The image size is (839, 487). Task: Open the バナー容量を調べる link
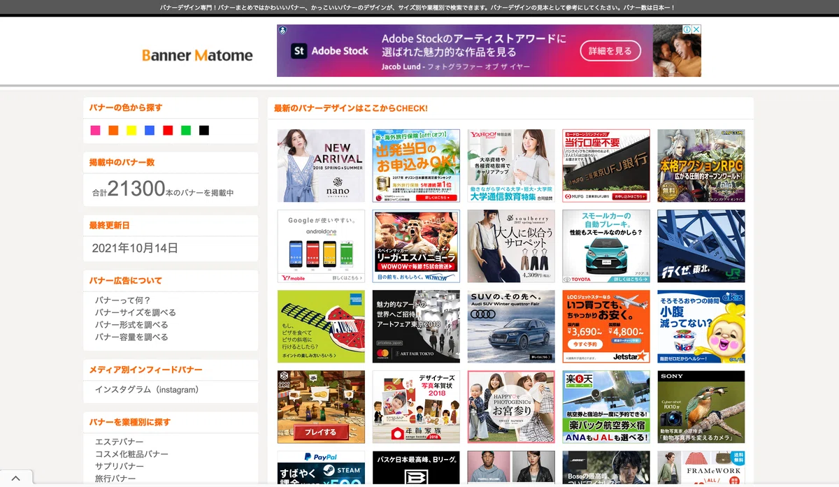click(x=131, y=337)
